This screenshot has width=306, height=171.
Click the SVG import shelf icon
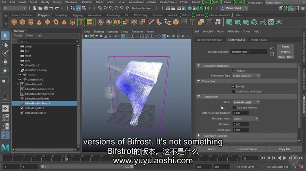click(90, 22)
